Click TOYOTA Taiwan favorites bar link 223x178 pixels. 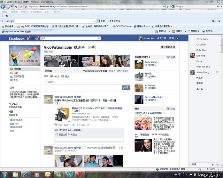pos(122,26)
